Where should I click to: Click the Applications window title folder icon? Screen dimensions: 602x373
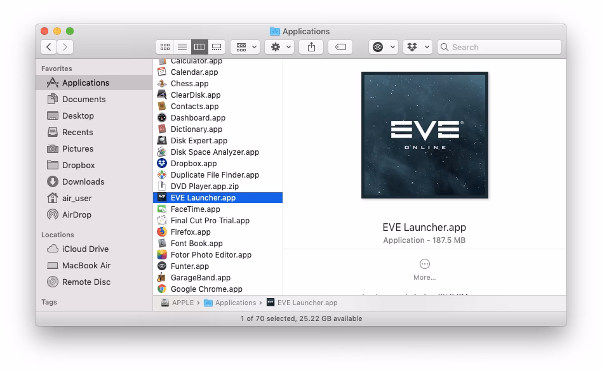[x=275, y=31]
